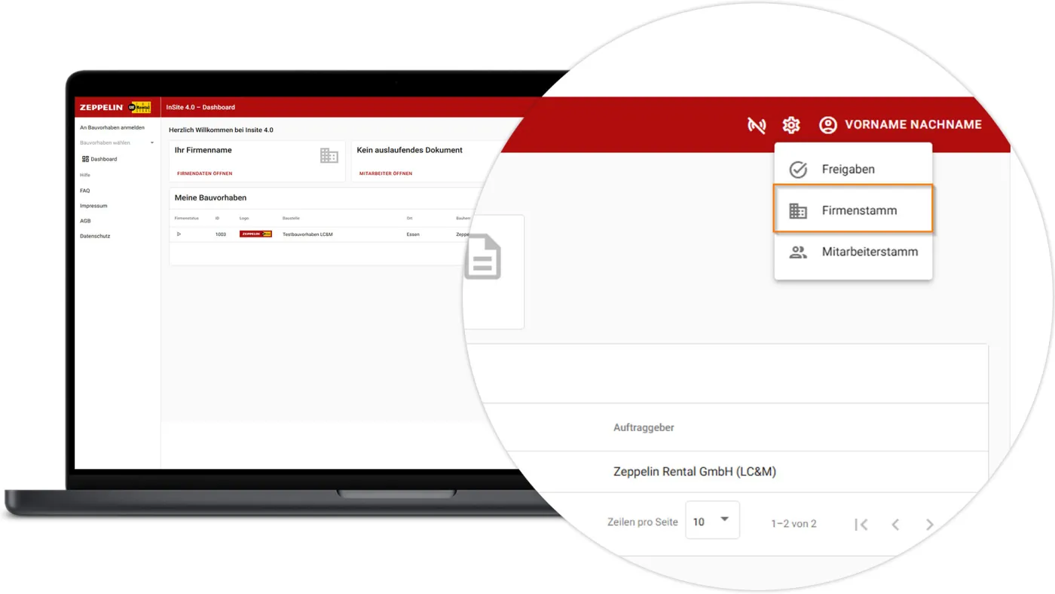Click the building icon in Ihr Firmenname card
1055x594 pixels.
[329, 155]
